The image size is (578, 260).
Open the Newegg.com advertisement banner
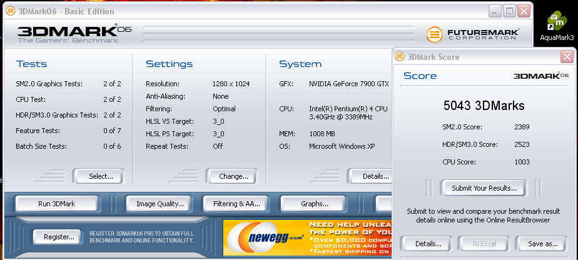click(307, 238)
